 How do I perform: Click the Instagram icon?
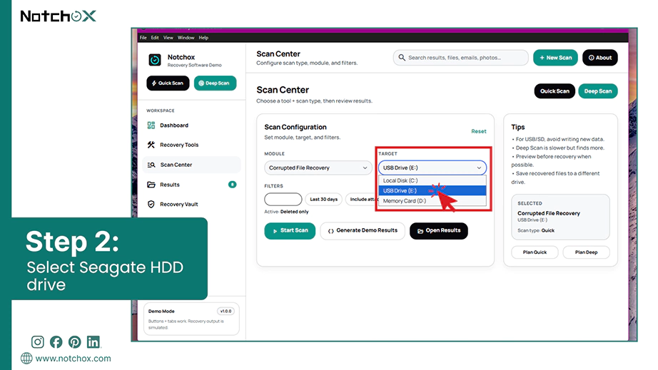click(37, 342)
